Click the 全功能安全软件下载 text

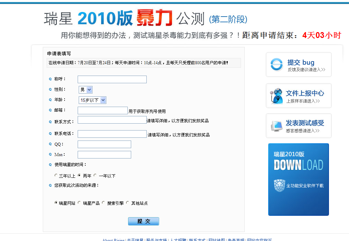[305, 186]
